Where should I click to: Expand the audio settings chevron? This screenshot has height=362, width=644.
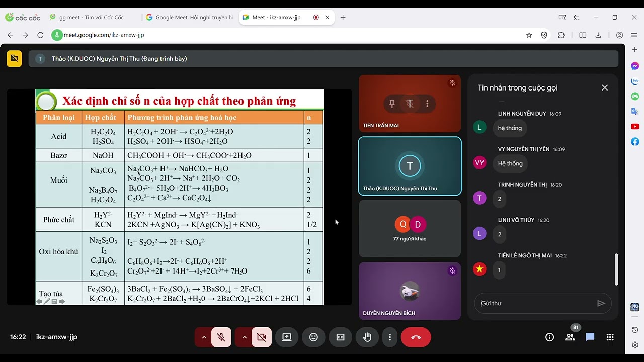pyautogui.click(x=204, y=337)
